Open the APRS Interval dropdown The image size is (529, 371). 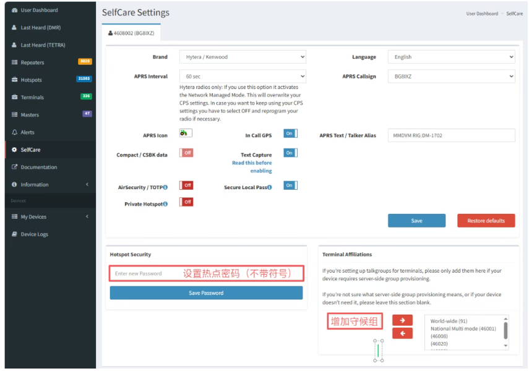pyautogui.click(x=243, y=77)
